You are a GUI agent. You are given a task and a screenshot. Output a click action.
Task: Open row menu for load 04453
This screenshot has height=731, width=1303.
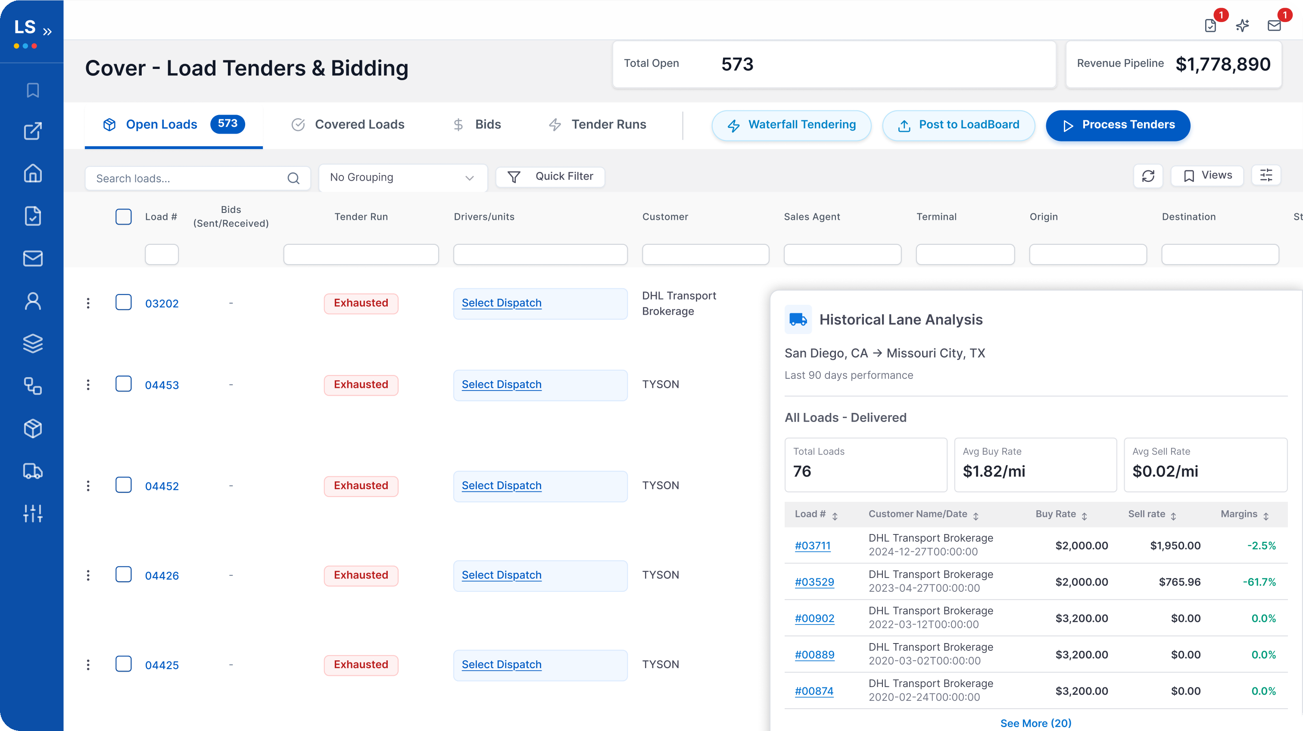point(88,384)
